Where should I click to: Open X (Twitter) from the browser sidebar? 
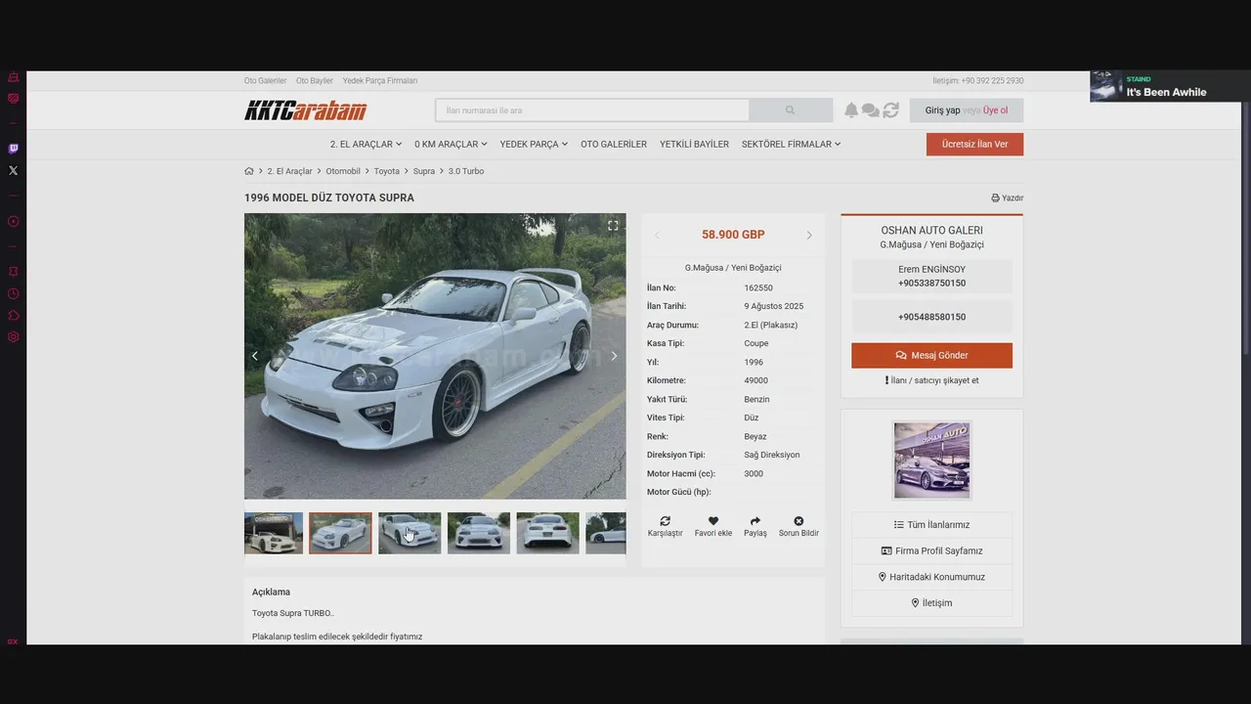tap(13, 170)
